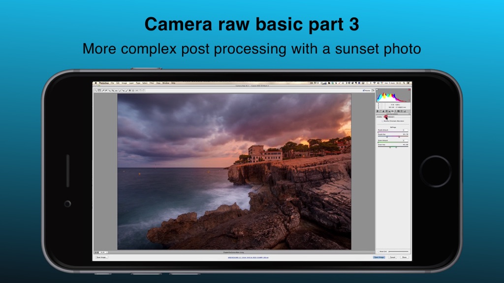Select the Straighten tool

(x=116, y=90)
